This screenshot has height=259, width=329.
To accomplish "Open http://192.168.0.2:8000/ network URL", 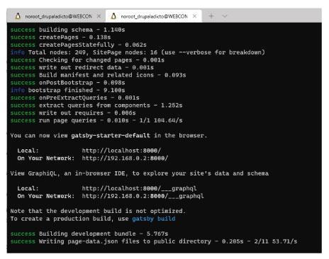I will [x=125, y=158].
